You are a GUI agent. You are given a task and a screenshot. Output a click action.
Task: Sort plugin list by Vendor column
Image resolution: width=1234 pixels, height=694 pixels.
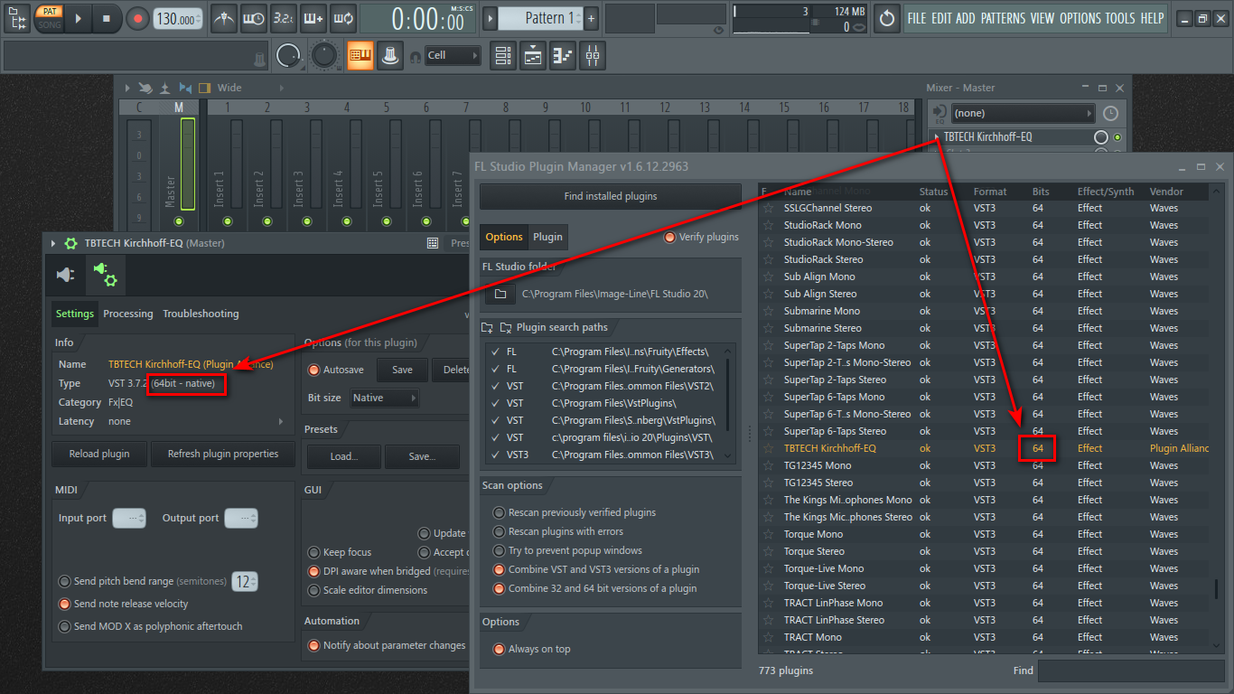pyautogui.click(x=1166, y=192)
